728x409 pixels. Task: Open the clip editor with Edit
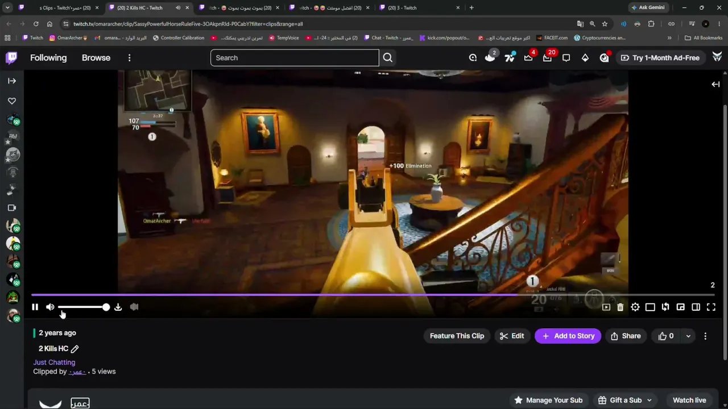pyautogui.click(x=512, y=336)
